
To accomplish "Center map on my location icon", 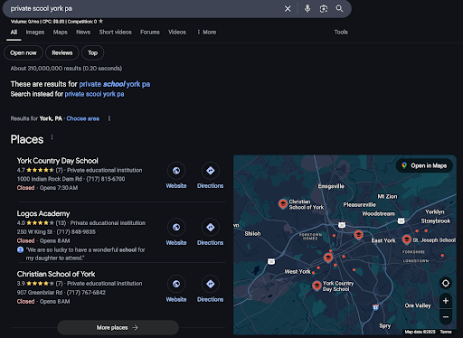I will tap(446, 283).
